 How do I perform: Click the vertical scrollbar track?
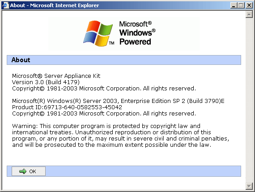tap(249, 100)
